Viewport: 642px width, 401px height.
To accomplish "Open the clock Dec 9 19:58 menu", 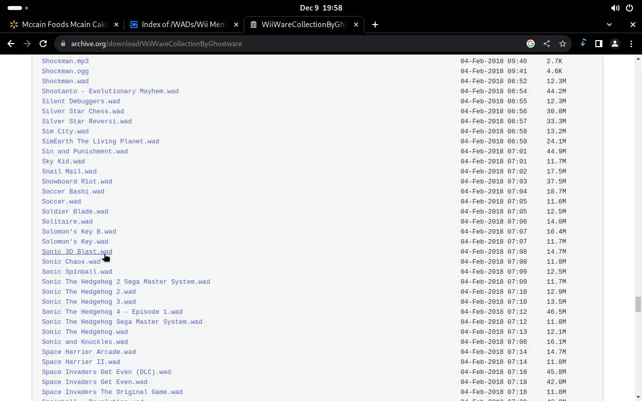I will 321,8.
